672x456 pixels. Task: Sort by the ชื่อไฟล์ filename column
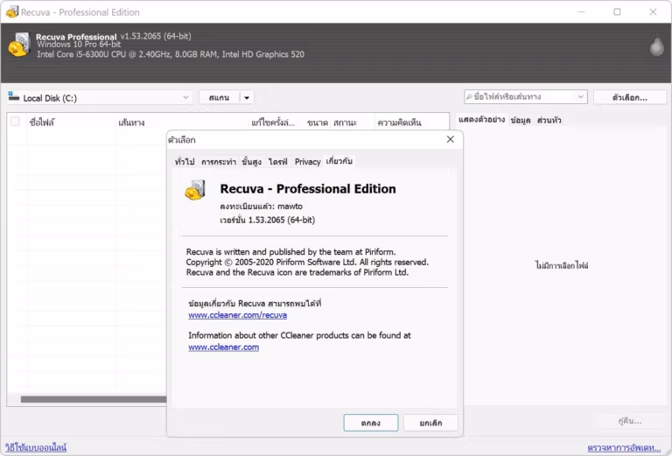point(71,123)
